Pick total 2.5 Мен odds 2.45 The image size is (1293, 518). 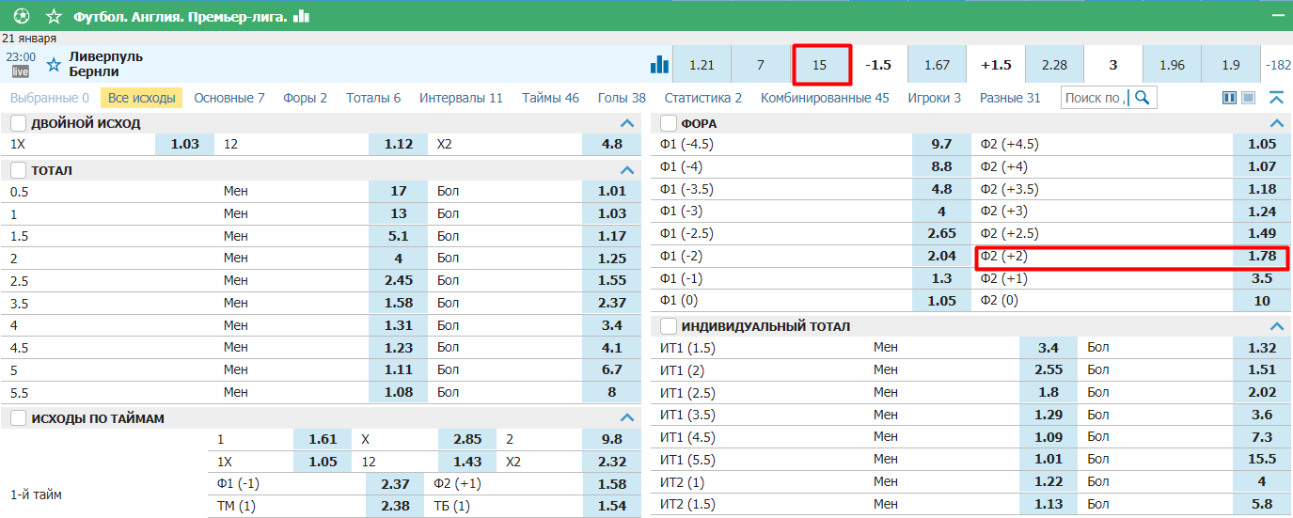399,280
